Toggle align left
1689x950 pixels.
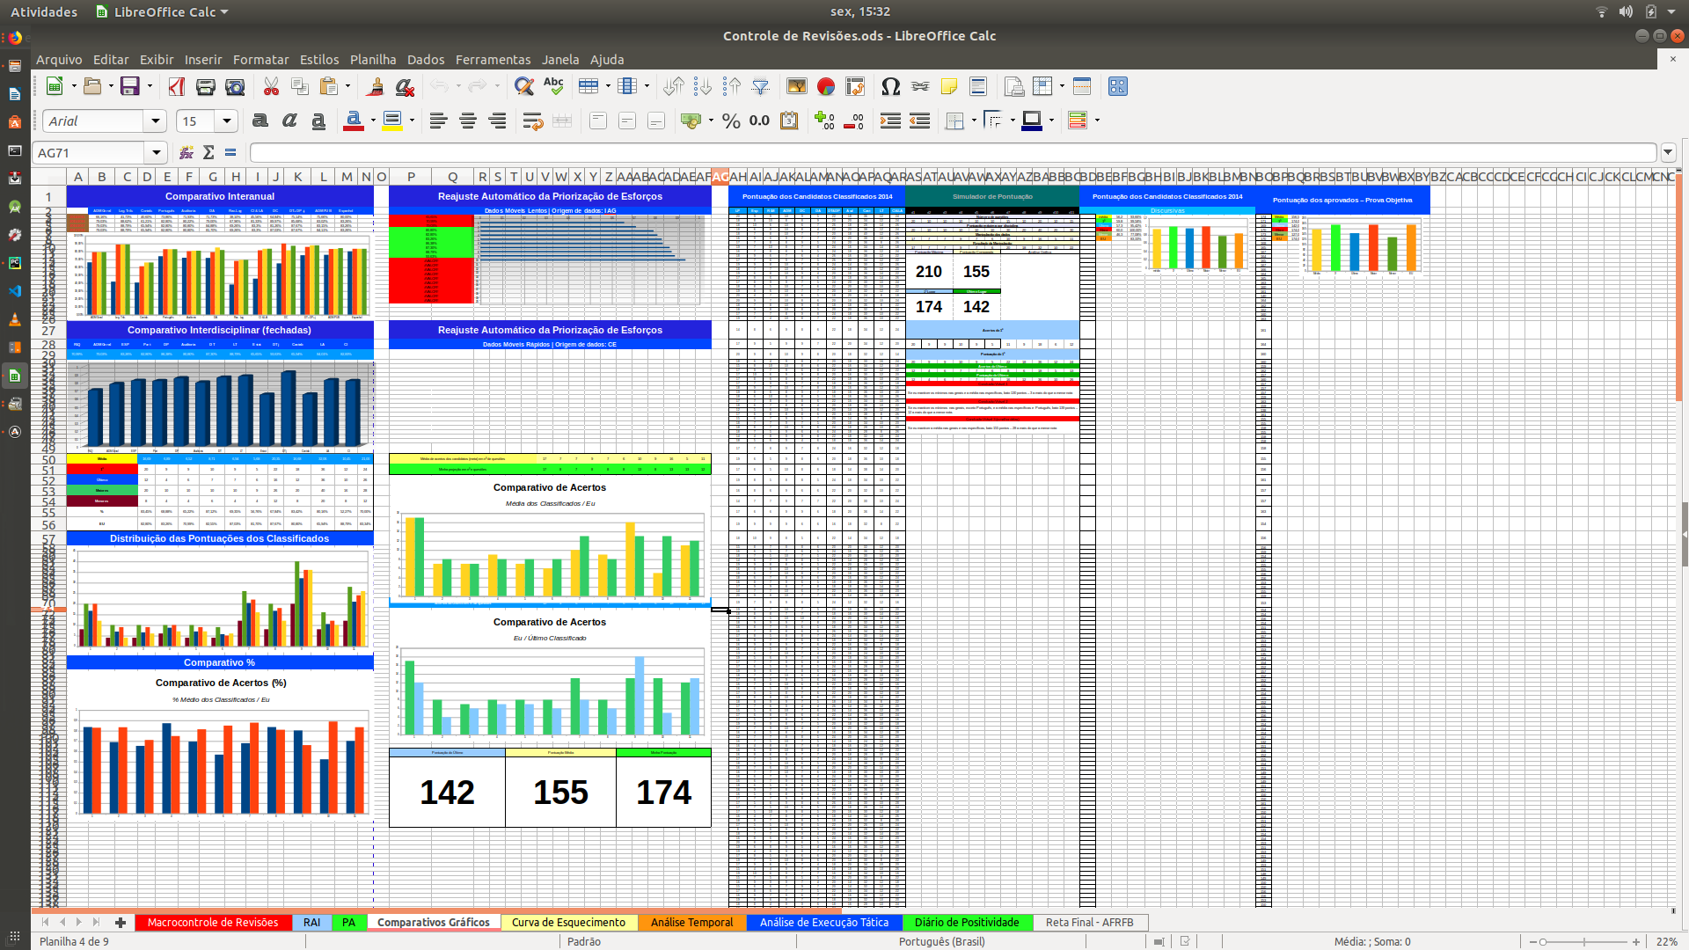click(438, 121)
